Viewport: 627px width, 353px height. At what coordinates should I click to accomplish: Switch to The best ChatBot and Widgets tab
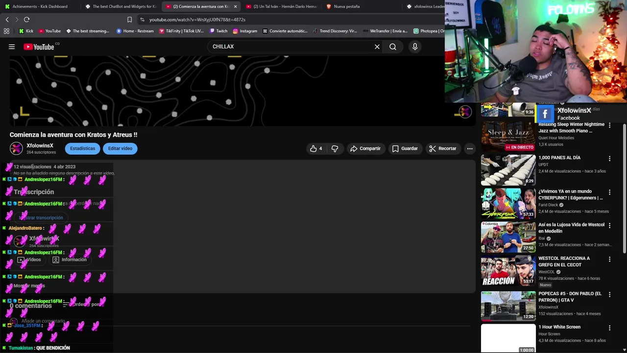tap(121, 6)
